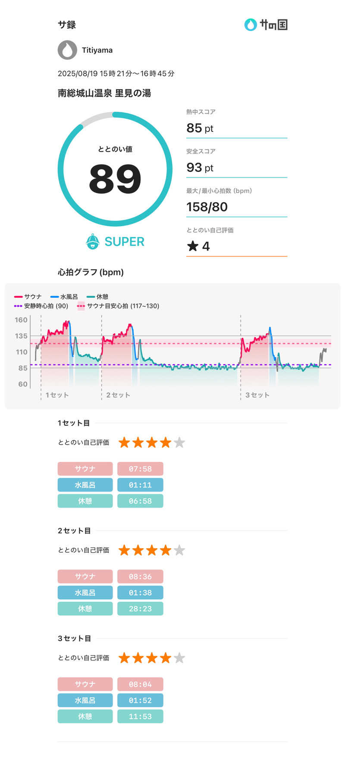Image resolution: width=345 pixels, height=760 pixels.
Task: Click the 1セット marker on graph
Action: click(x=57, y=395)
